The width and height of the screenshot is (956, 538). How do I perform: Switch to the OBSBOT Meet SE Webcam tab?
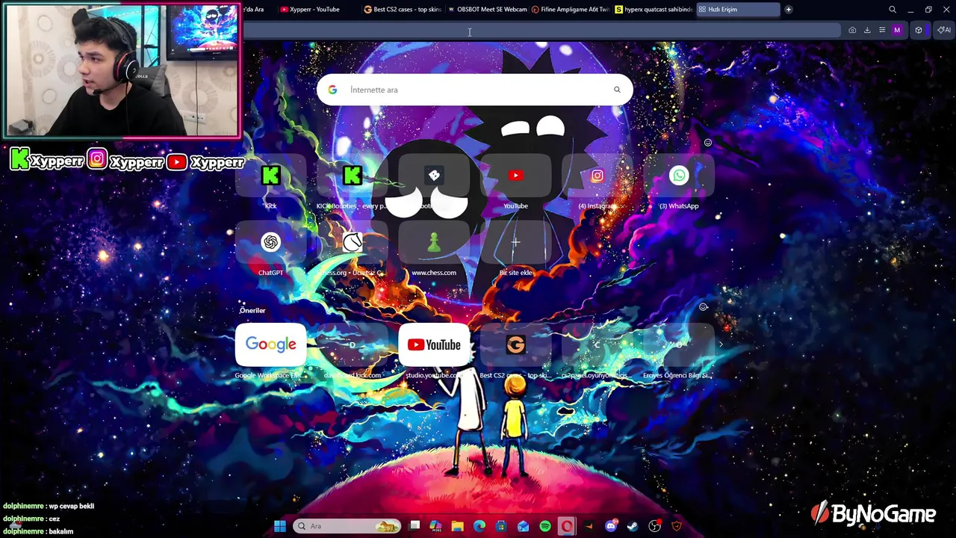pyautogui.click(x=487, y=9)
